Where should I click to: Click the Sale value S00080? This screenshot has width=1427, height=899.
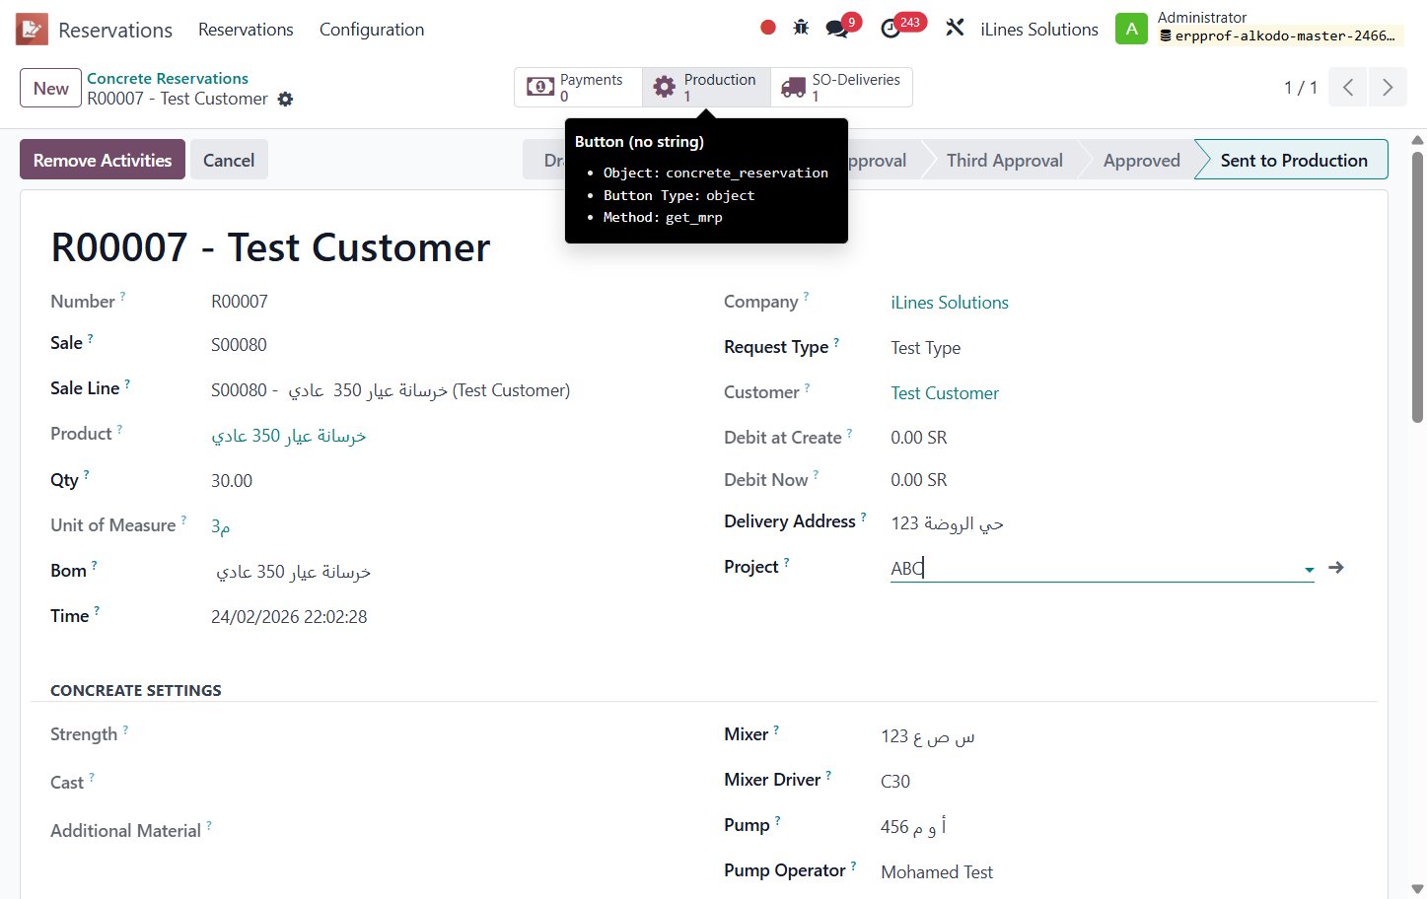tap(239, 345)
